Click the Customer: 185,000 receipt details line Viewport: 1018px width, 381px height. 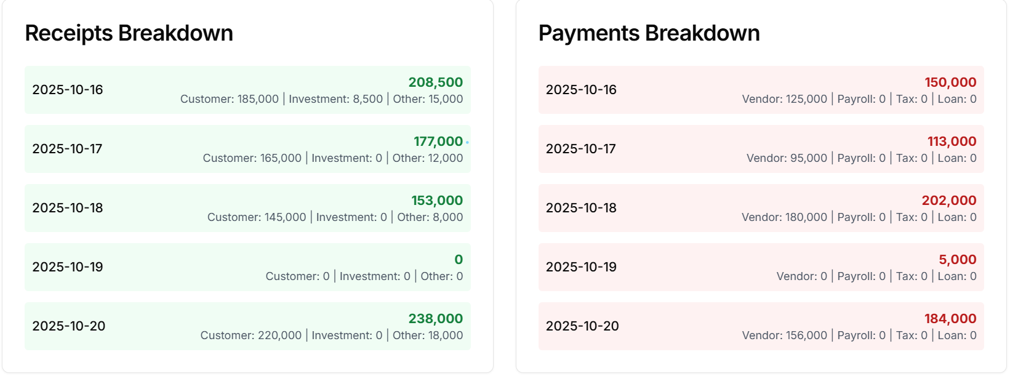point(321,99)
